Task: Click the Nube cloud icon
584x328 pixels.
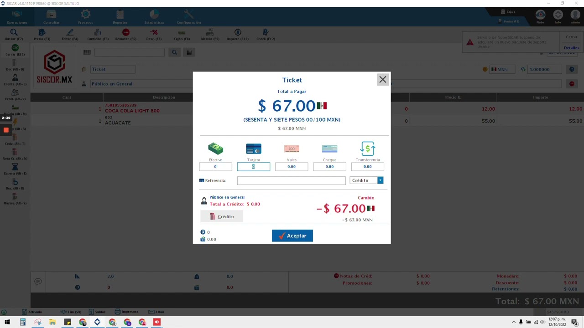Action: (x=540, y=16)
